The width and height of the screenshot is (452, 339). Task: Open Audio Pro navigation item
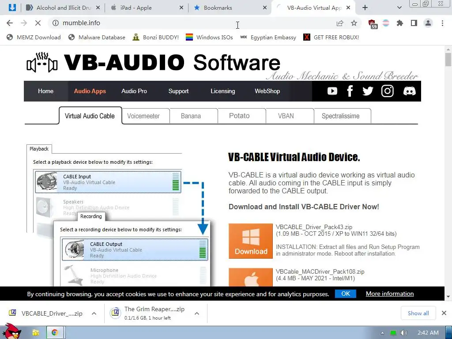[x=134, y=91]
